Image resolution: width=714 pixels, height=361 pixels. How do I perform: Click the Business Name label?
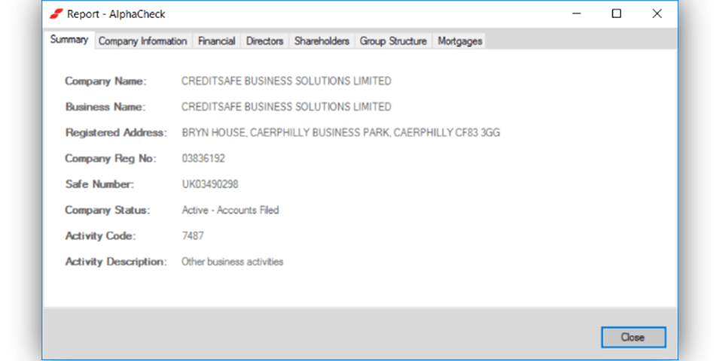tap(105, 107)
